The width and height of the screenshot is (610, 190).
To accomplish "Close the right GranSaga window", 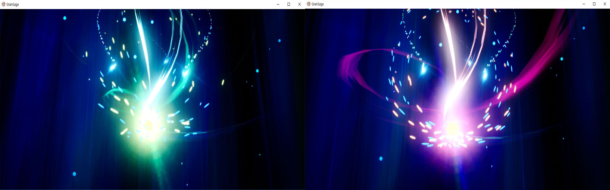I will coord(605,4).
